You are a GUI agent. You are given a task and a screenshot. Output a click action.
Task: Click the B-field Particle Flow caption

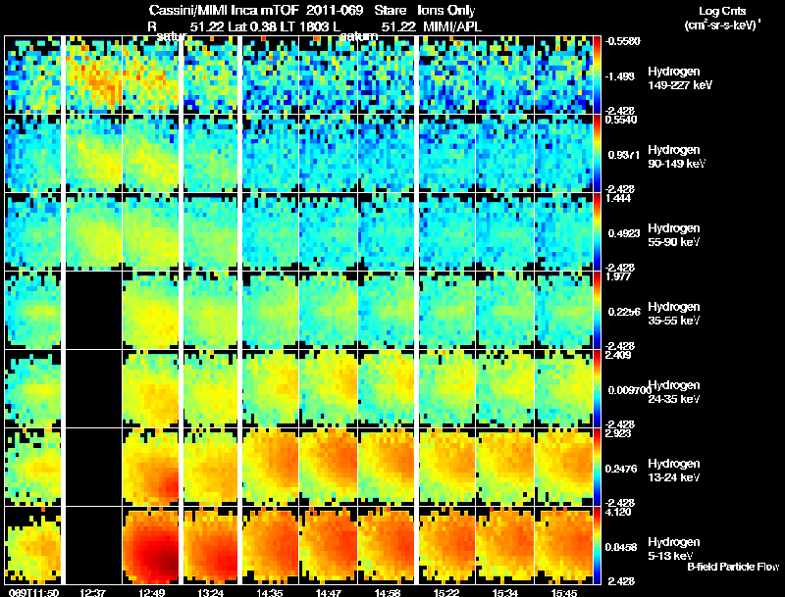pos(733,567)
